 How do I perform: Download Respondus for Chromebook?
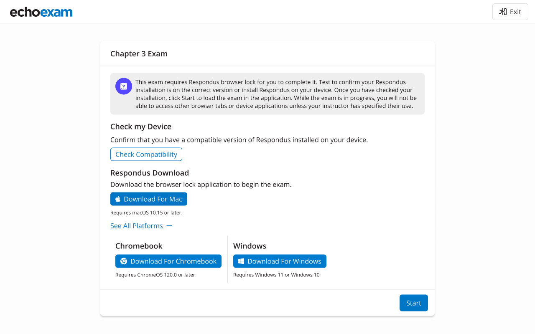point(168,261)
